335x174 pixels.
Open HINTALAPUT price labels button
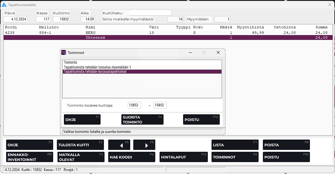[184, 157]
